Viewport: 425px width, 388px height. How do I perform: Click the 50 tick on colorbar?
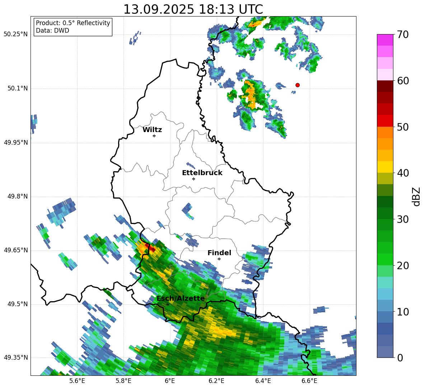pyautogui.click(x=402, y=127)
